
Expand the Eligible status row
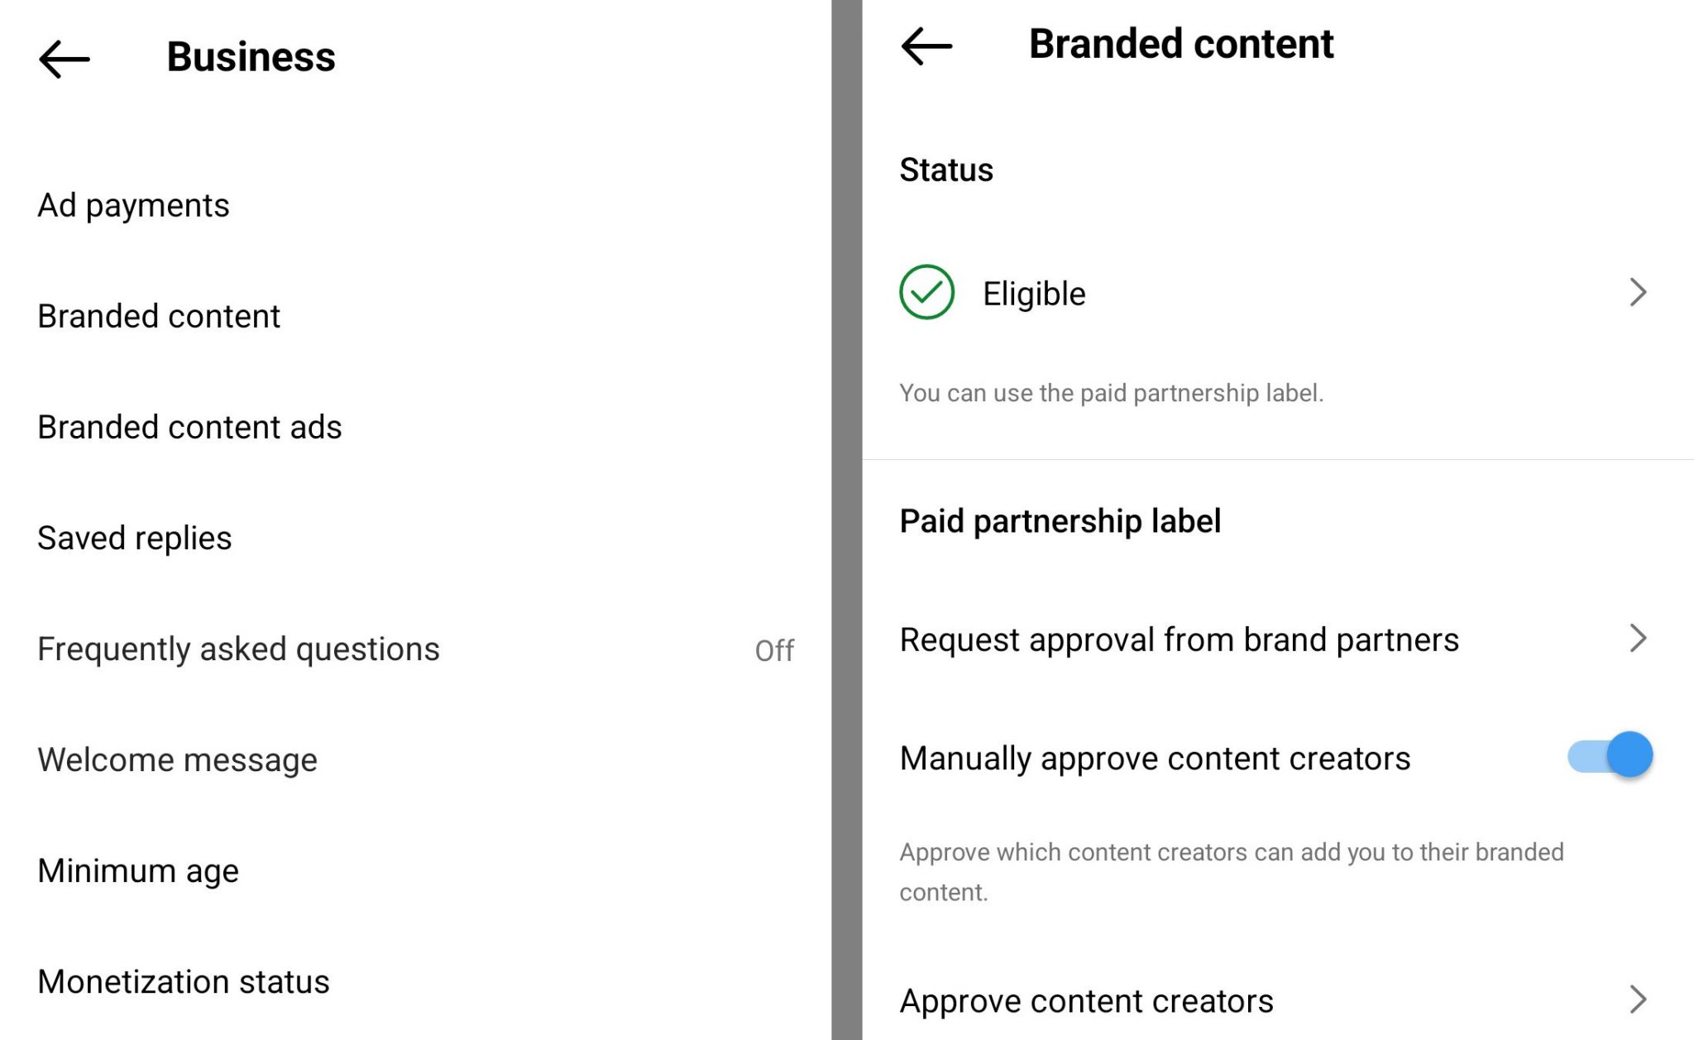(x=1158, y=292)
